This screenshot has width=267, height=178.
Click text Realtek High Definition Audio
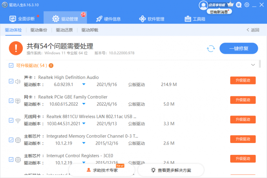[68, 77]
